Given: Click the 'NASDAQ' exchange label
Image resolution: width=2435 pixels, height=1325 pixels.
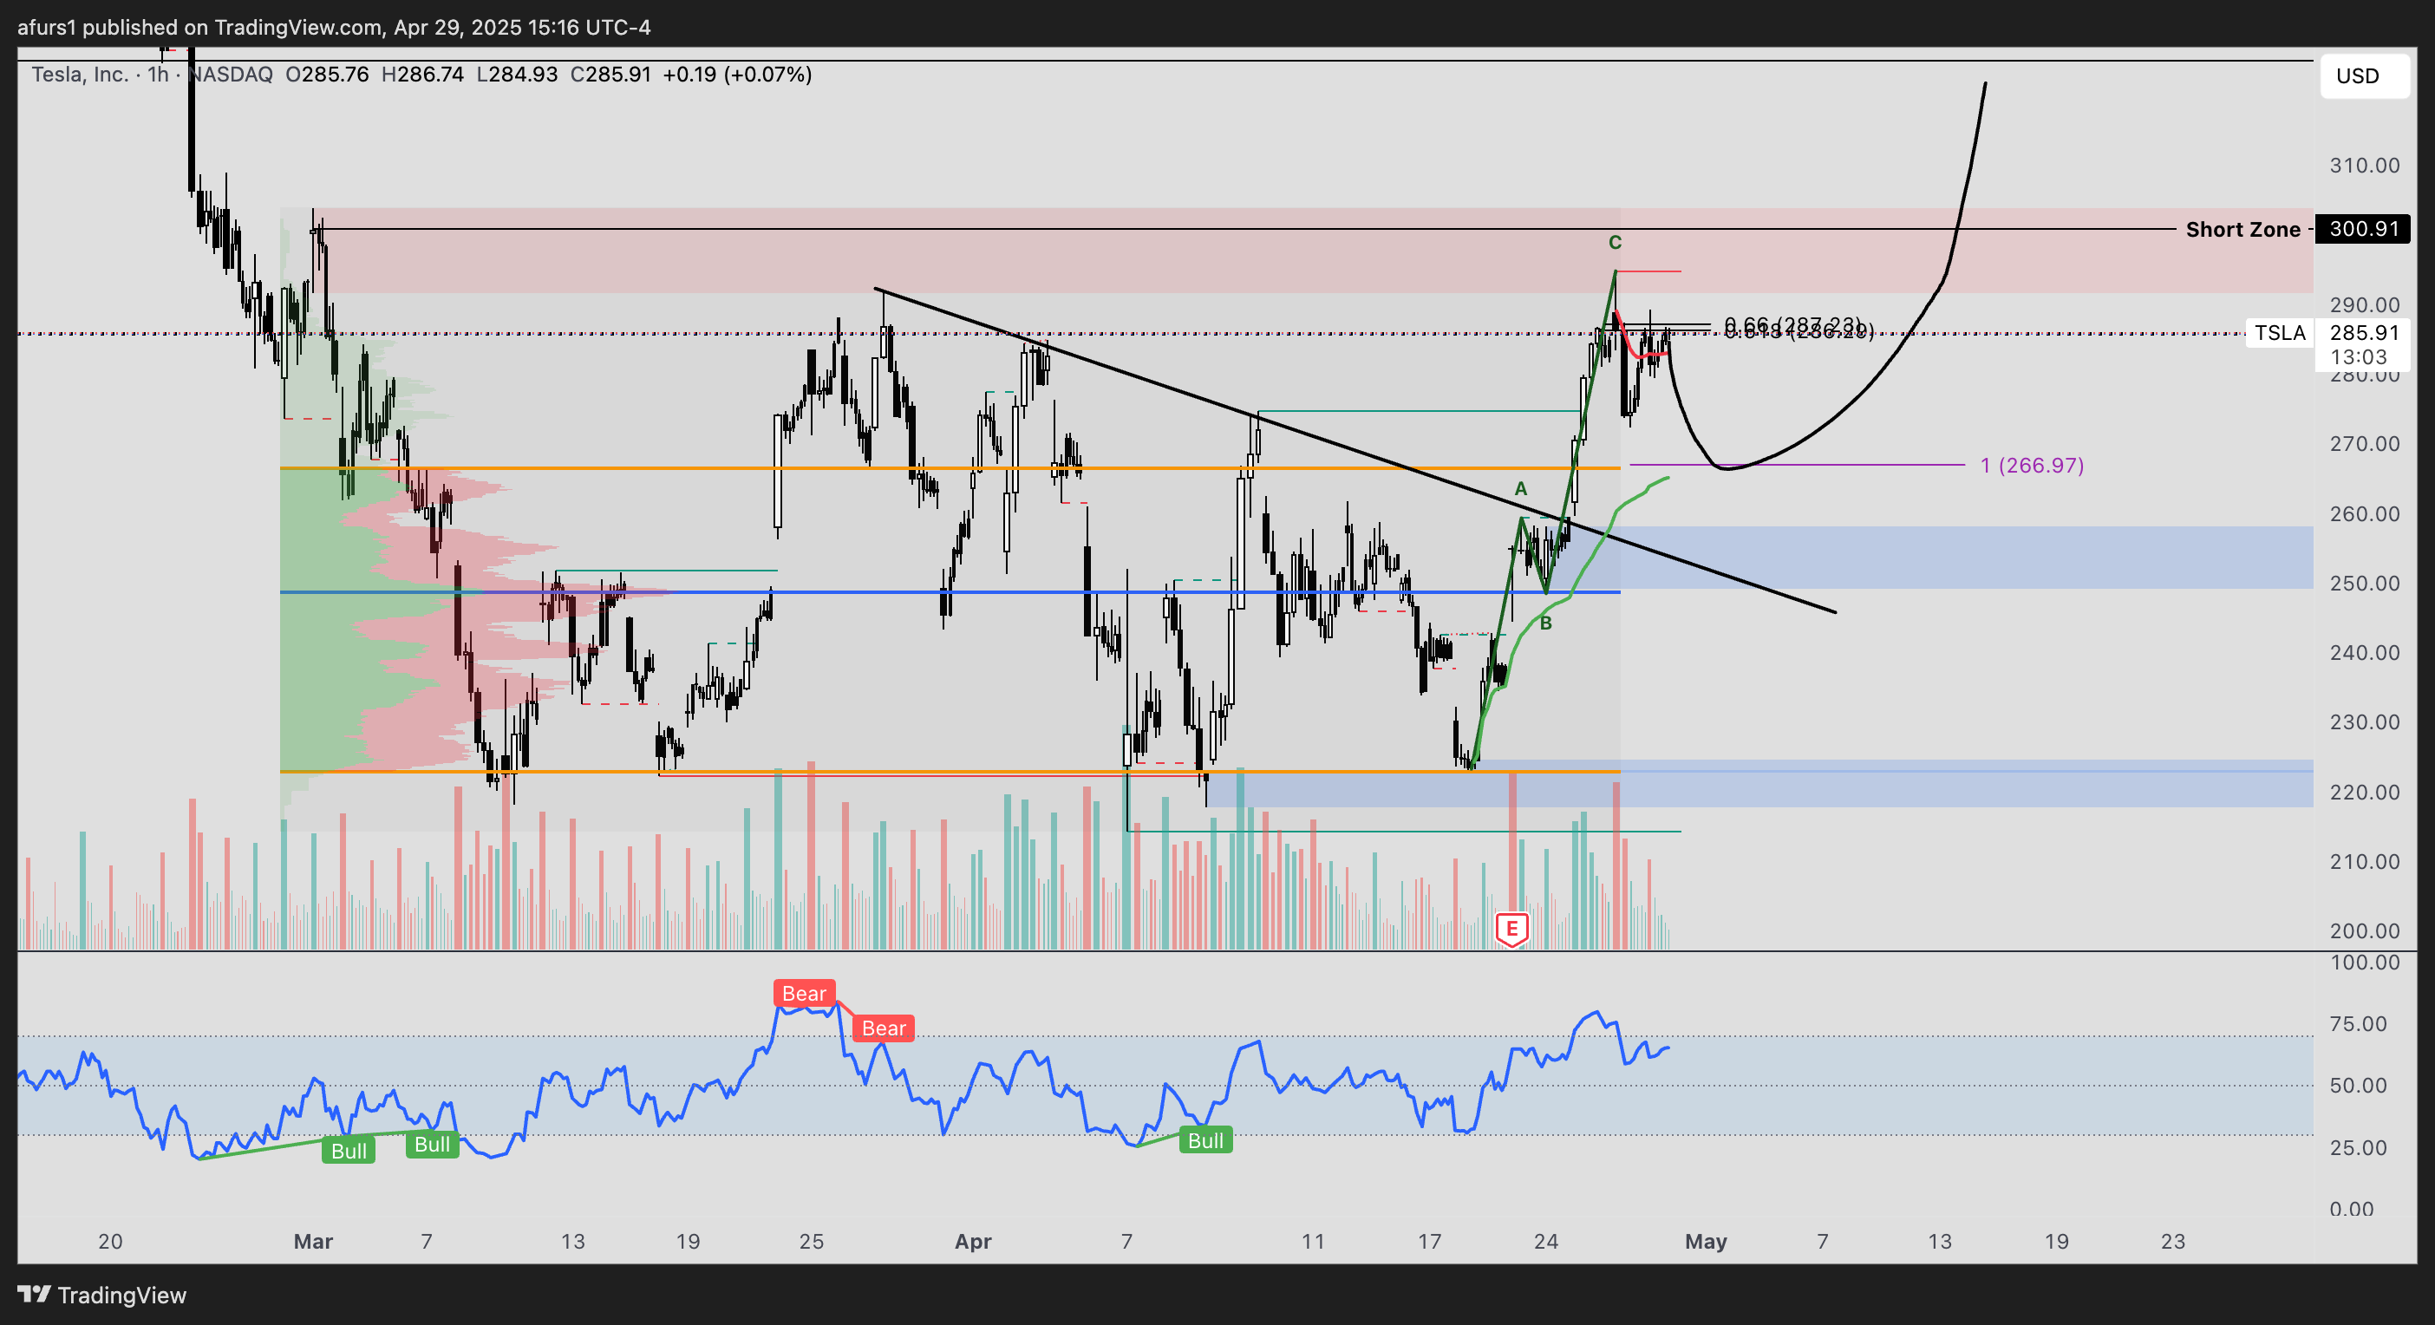Looking at the screenshot, I should point(232,74).
